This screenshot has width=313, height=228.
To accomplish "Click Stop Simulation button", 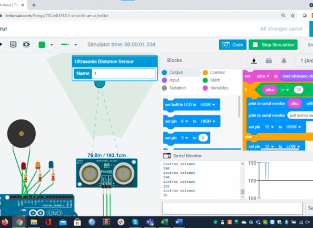I will [x=273, y=44].
